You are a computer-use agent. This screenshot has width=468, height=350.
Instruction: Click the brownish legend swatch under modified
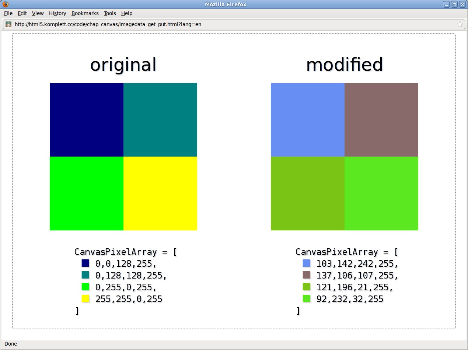click(x=307, y=275)
